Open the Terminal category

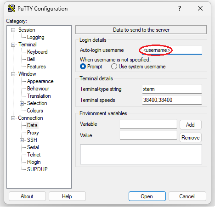click(28, 45)
